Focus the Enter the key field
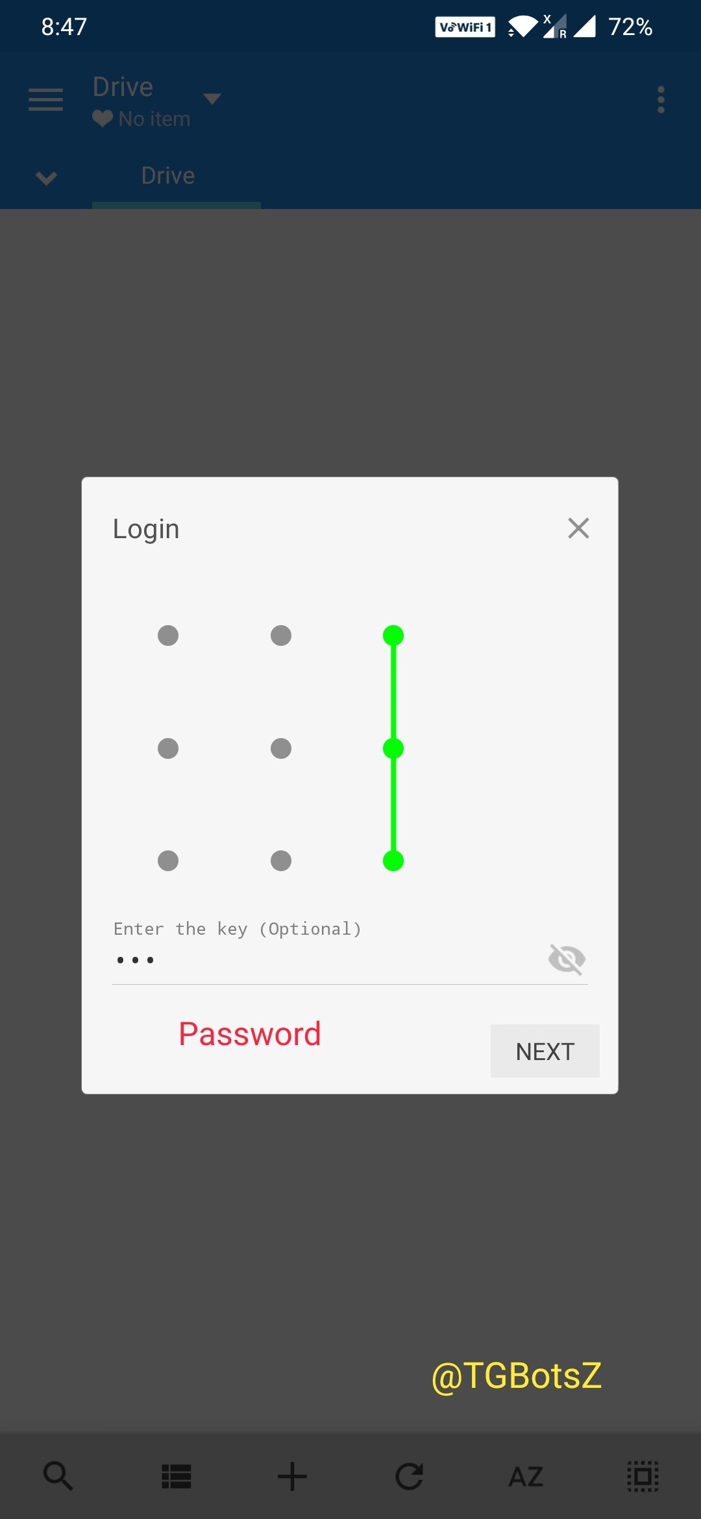This screenshot has width=701, height=1519. click(328, 959)
